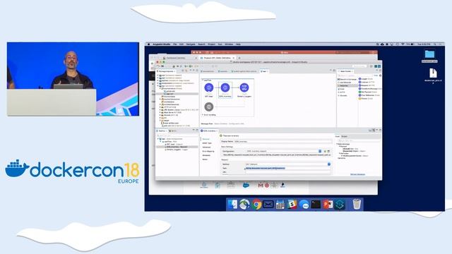Pick the Request component in Mule Palette
Image resolution: width=452 pixels, height=254 pixels.
367,85
